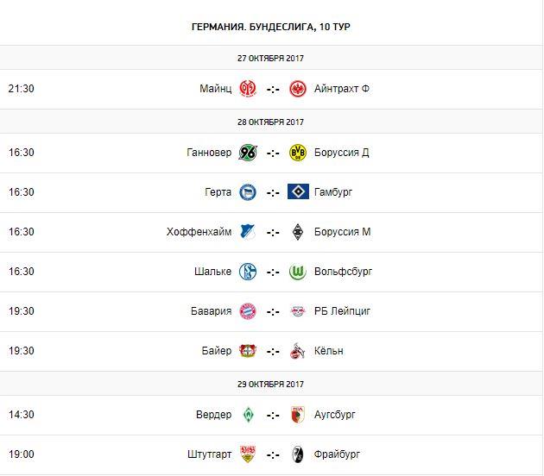Click the 21:30 kickoff time
This screenshot has height=476, width=544.
click(21, 89)
